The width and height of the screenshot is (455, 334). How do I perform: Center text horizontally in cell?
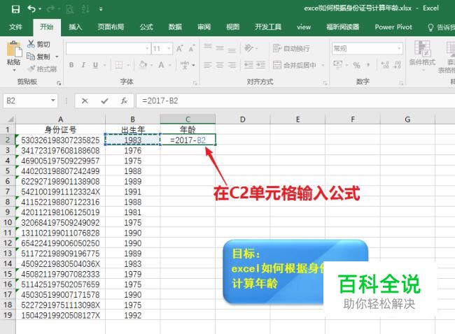point(220,65)
